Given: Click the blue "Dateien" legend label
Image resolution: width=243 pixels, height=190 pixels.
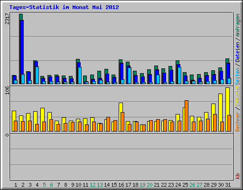Looking at the screenshot, I should point(238,52).
